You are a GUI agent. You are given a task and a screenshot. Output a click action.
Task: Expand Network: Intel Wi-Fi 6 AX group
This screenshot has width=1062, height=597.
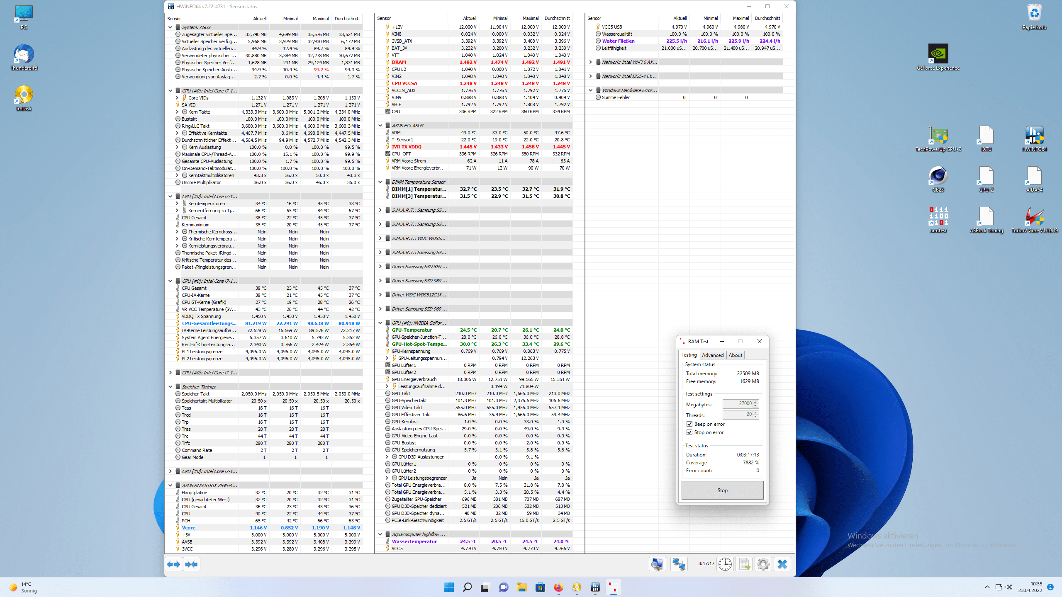590,62
